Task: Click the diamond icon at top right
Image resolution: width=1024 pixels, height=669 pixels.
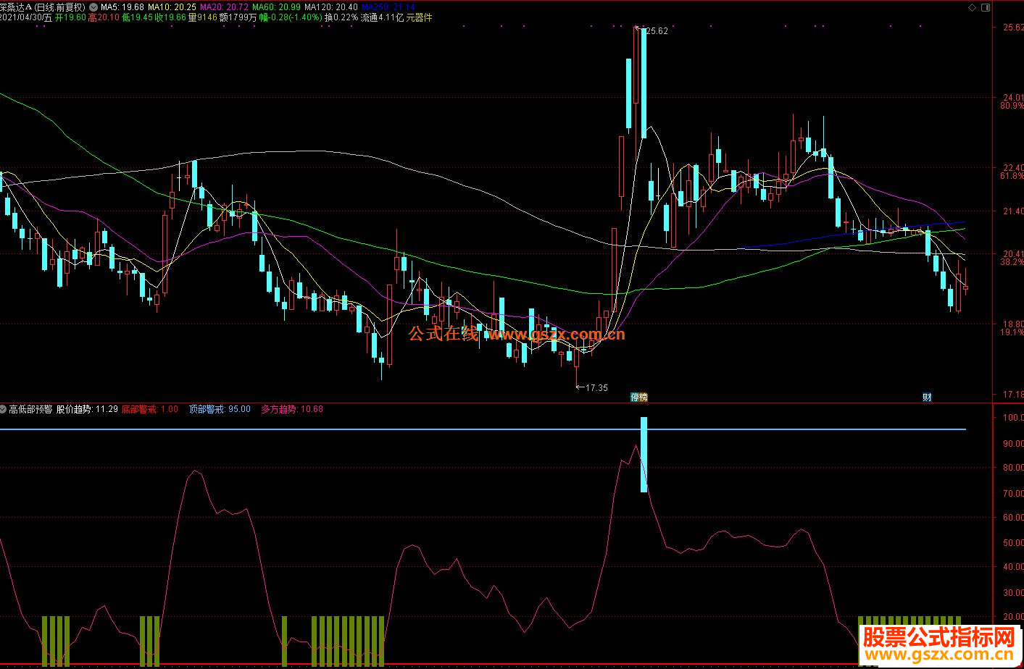Action: [x=972, y=7]
